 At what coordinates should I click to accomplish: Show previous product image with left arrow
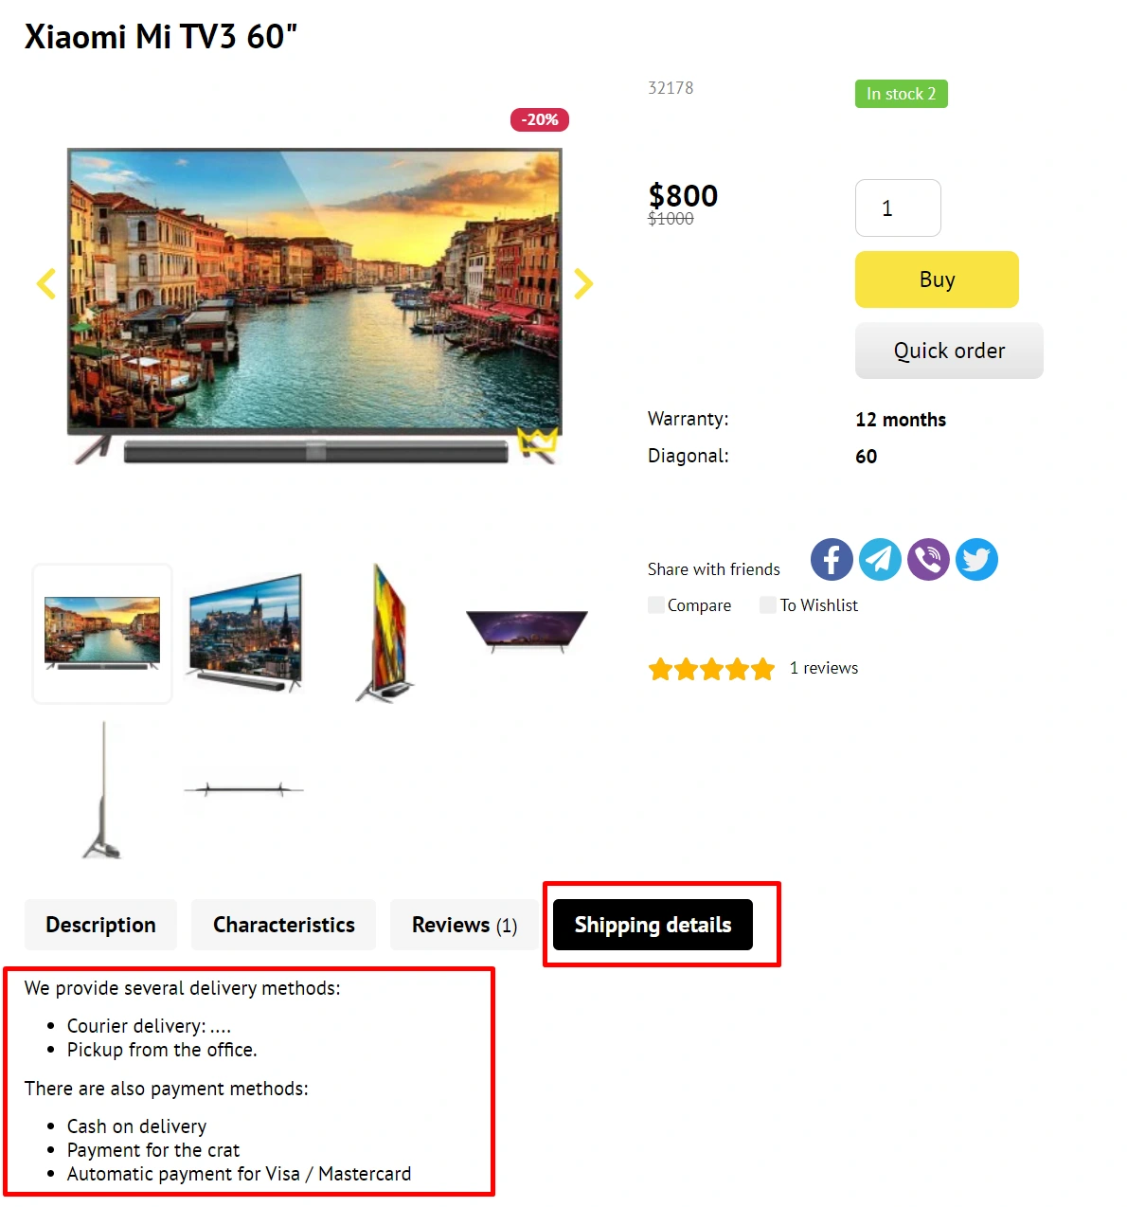(x=45, y=283)
